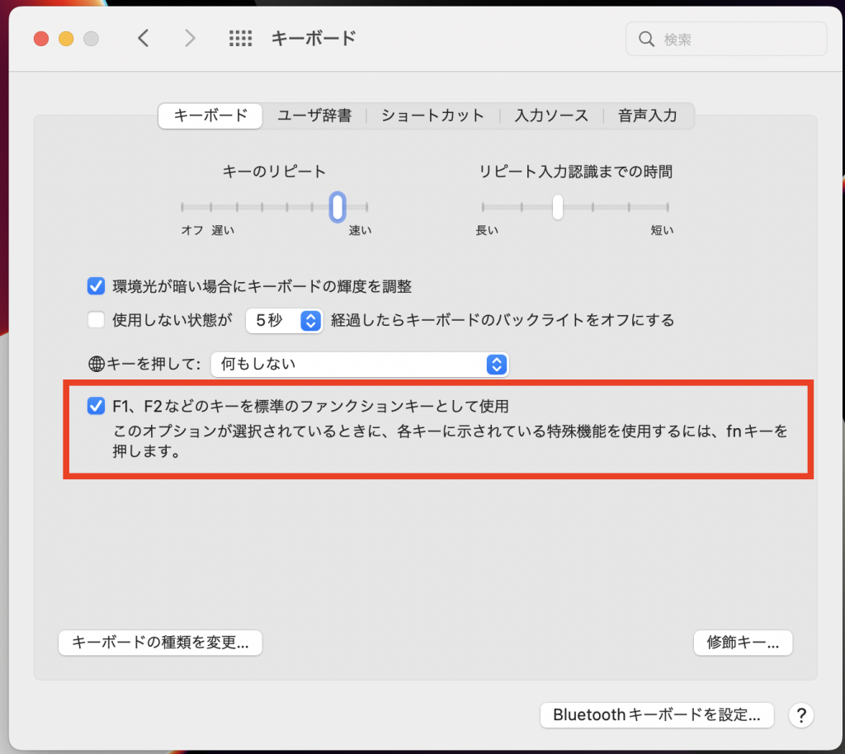Click the globe key icon
The height and width of the screenshot is (754, 845).
(x=98, y=364)
